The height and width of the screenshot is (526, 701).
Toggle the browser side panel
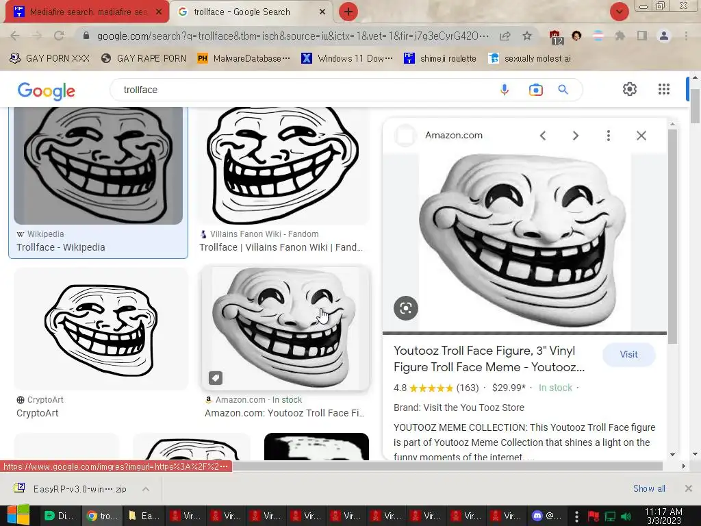[x=642, y=36]
